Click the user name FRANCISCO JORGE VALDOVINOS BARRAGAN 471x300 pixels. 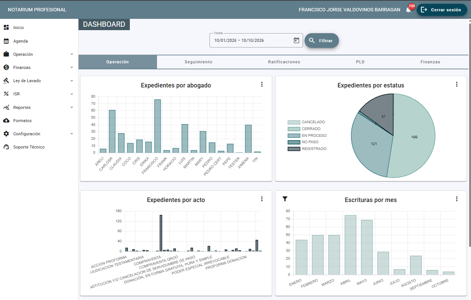point(349,10)
